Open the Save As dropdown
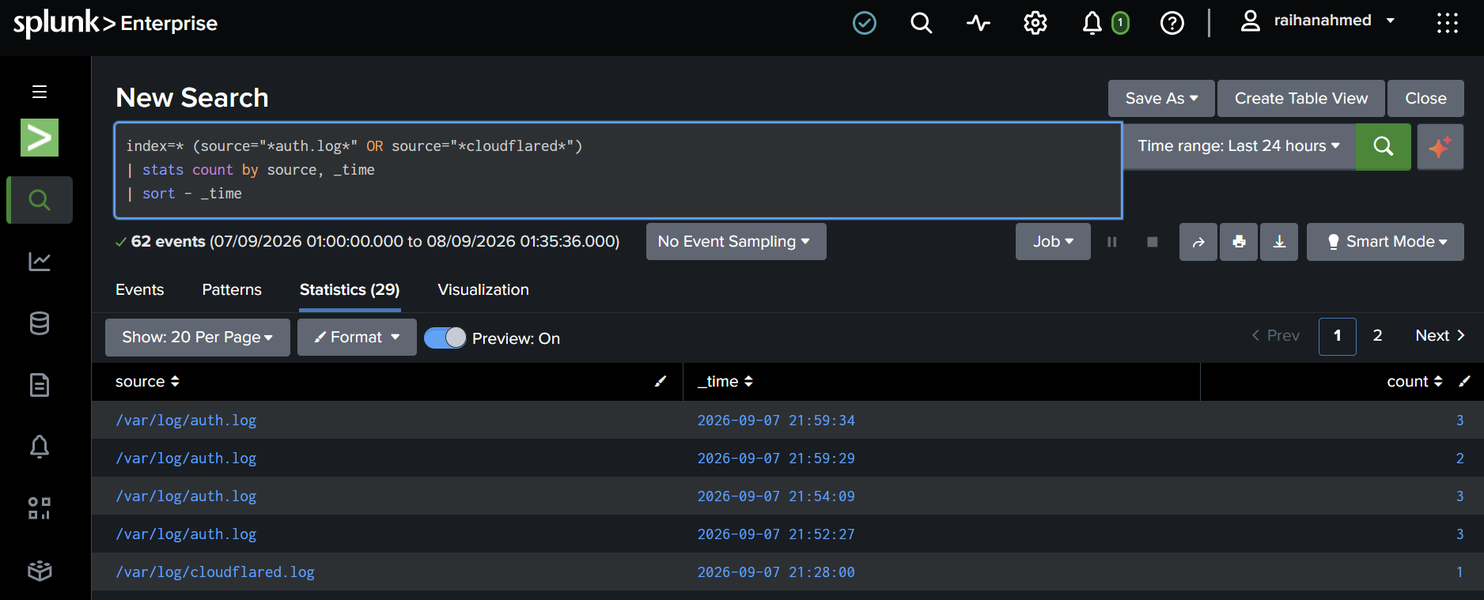Screen dimensions: 1484x600 click(x=1161, y=99)
